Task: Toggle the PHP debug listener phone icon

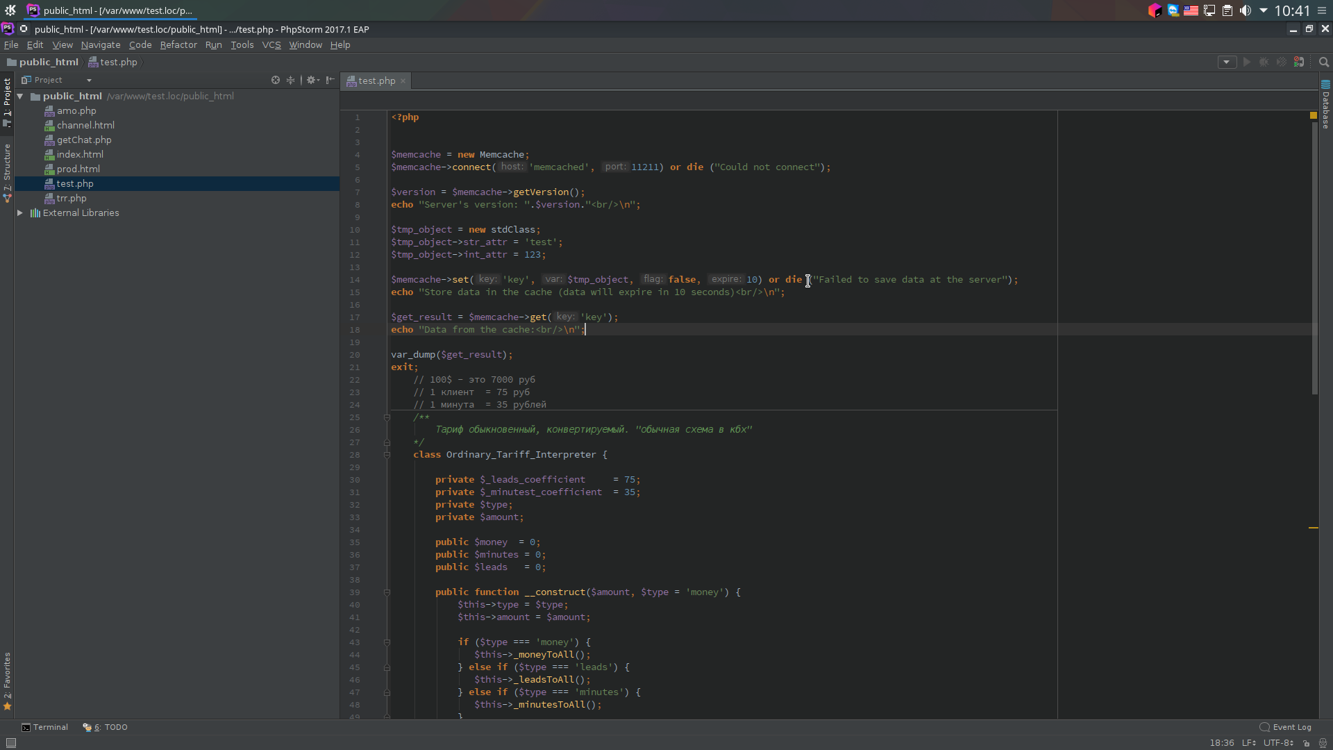Action: 1299,62
